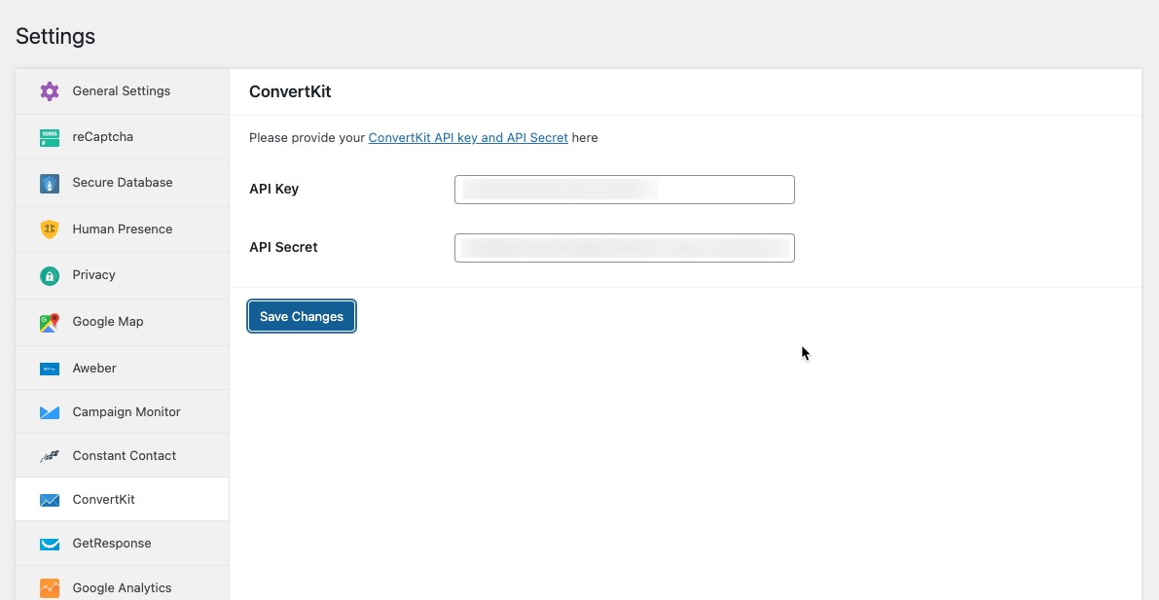Click the Human Presence shield icon
Viewport: 1159px width, 600px height.
click(x=50, y=229)
